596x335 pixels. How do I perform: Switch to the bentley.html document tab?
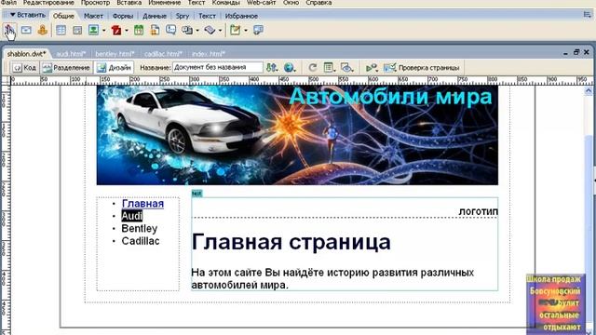point(115,54)
